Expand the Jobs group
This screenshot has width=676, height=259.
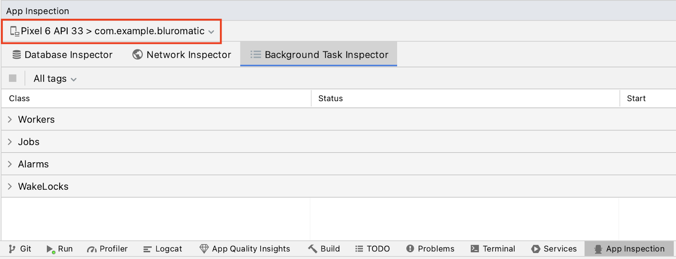(10, 142)
